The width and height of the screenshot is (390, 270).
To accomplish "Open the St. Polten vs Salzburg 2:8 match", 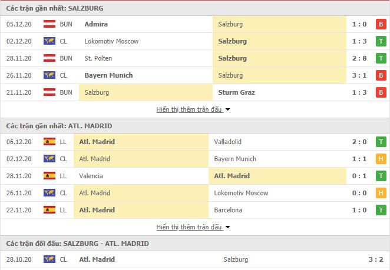I will (195, 58).
